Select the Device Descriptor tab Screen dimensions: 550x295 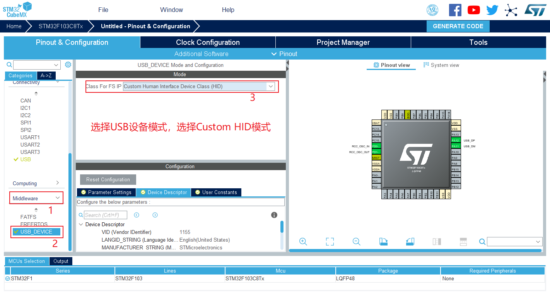164,192
